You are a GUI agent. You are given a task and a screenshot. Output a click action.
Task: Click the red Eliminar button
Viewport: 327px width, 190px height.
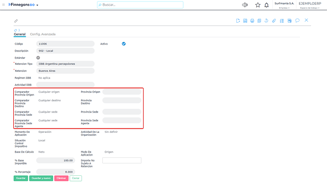pyautogui.click(x=61, y=178)
